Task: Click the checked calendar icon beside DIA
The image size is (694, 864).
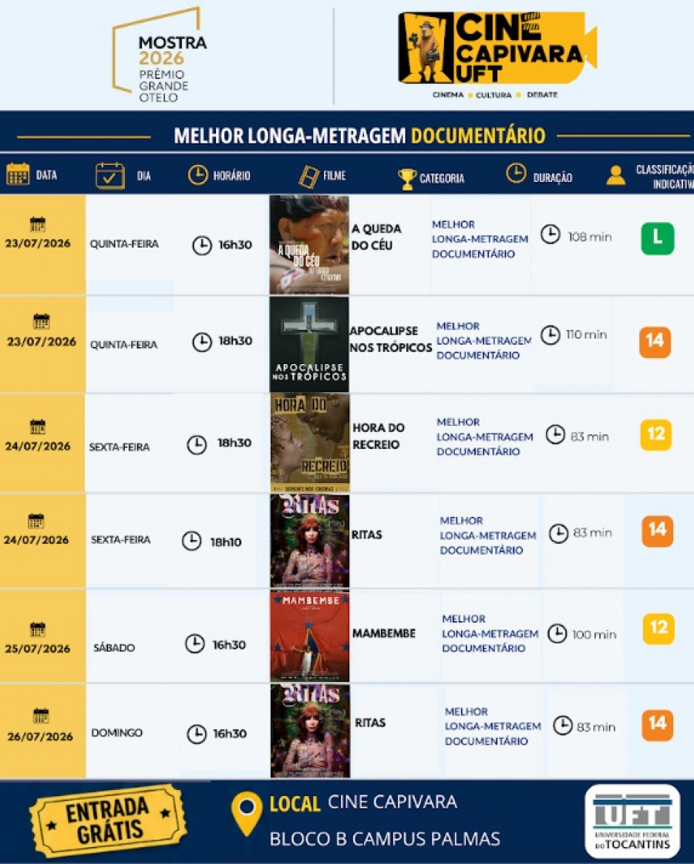Action: (110, 176)
